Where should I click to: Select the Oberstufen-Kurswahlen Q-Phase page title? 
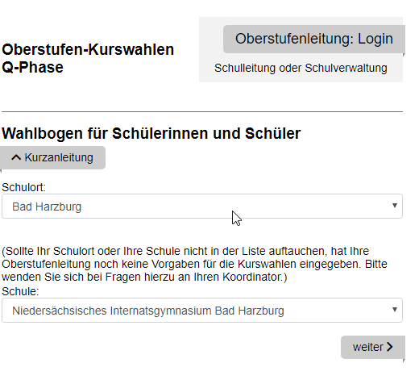88,58
